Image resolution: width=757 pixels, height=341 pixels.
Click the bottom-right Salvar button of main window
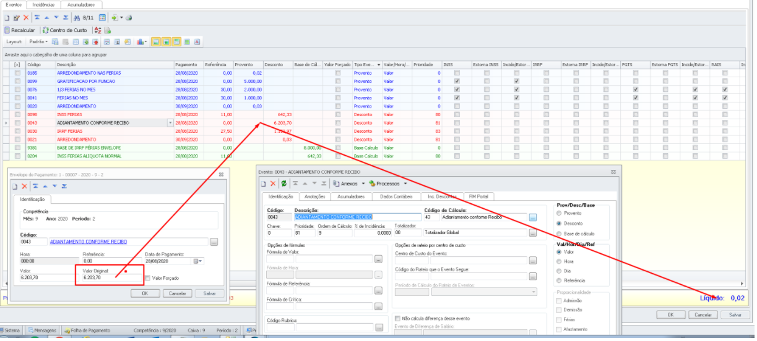click(735, 314)
